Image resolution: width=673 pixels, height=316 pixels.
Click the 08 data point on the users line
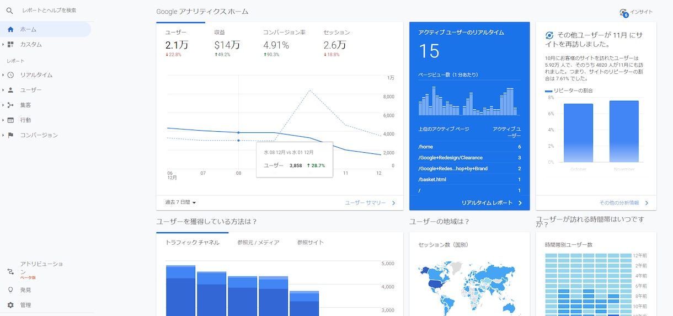pyautogui.click(x=238, y=132)
